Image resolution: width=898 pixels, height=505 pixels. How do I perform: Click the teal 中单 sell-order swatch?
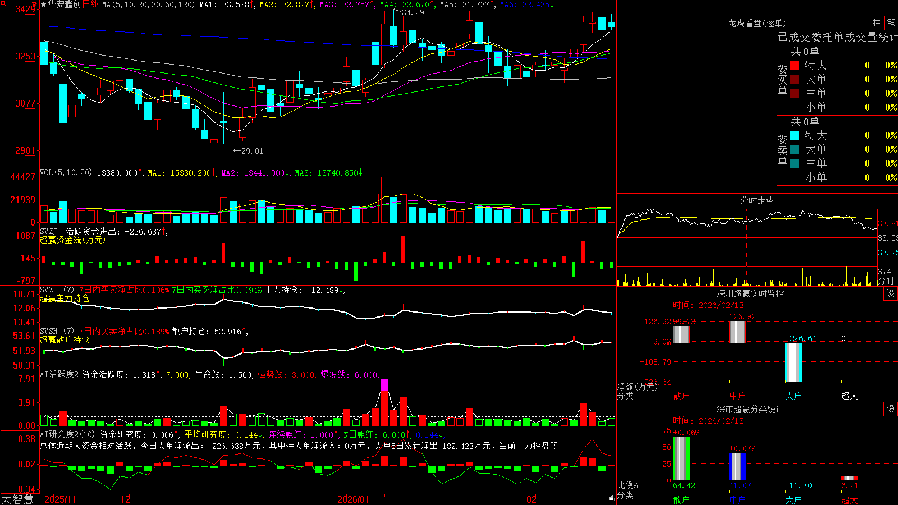pyautogui.click(x=795, y=163)
